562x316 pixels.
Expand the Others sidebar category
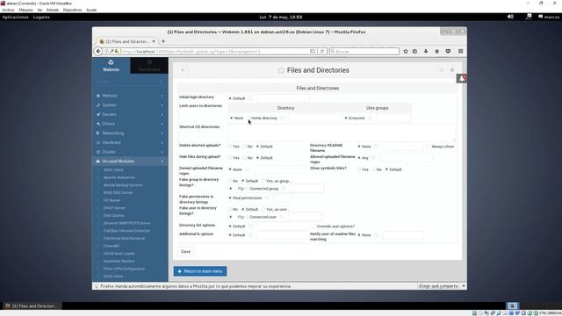tap(130, 124)
